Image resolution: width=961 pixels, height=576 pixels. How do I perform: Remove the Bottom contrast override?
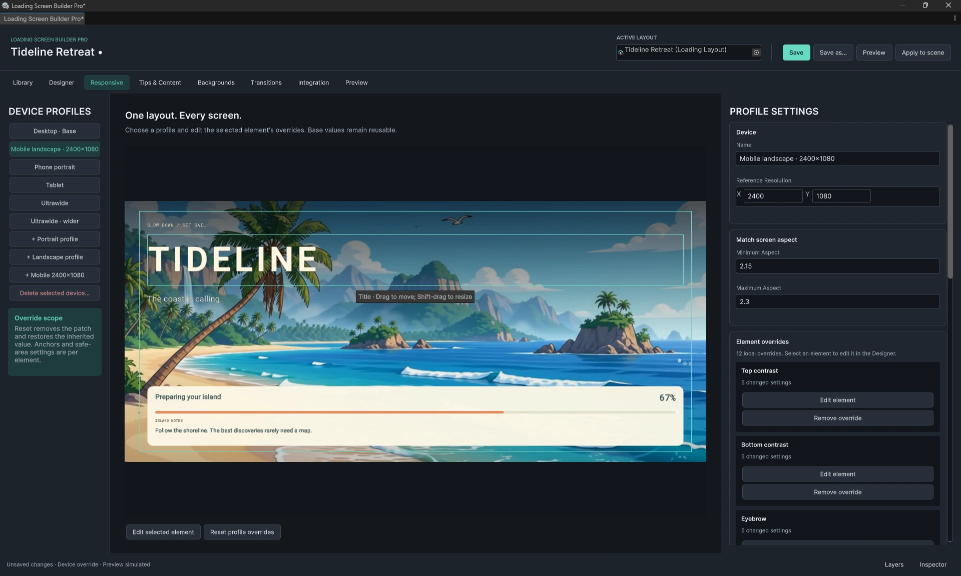(x=837, y=492)
